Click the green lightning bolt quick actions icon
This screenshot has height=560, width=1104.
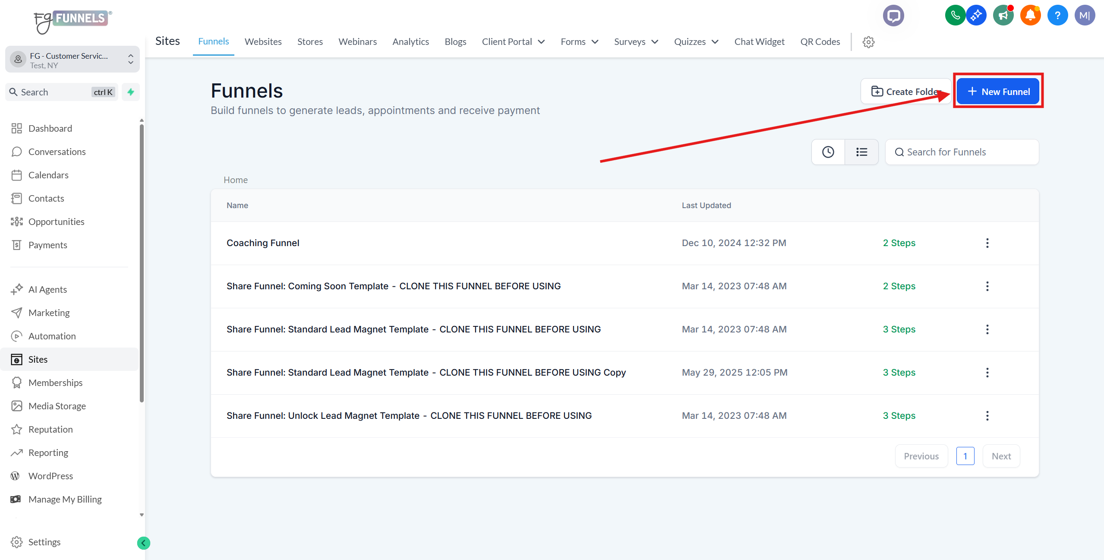131,92
